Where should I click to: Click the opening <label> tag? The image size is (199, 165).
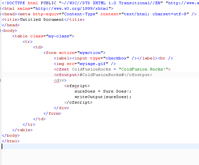[63, 58]
